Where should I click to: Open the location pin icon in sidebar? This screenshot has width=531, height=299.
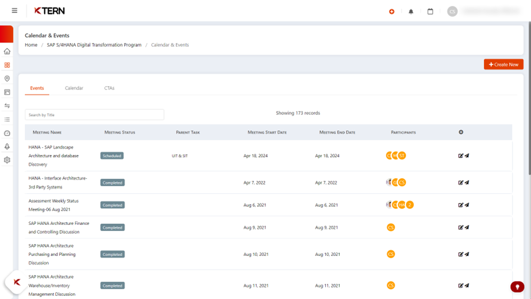pyautogui.click(x=7, y=78)
